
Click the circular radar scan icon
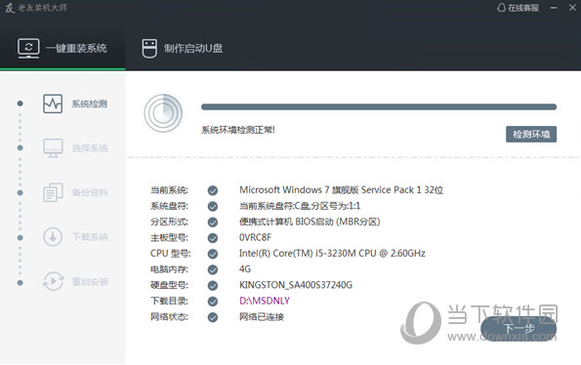[x=163, y=113]
